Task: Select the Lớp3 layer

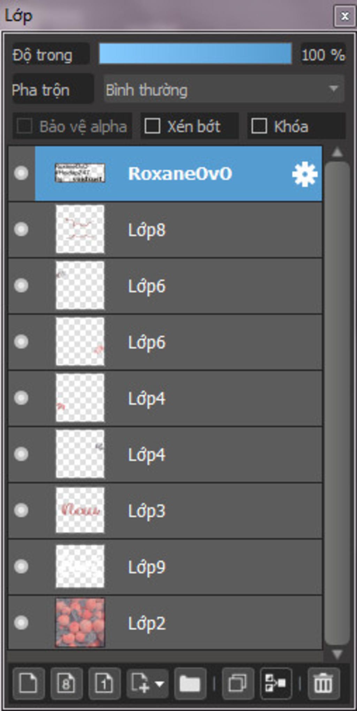Action: 165,511
